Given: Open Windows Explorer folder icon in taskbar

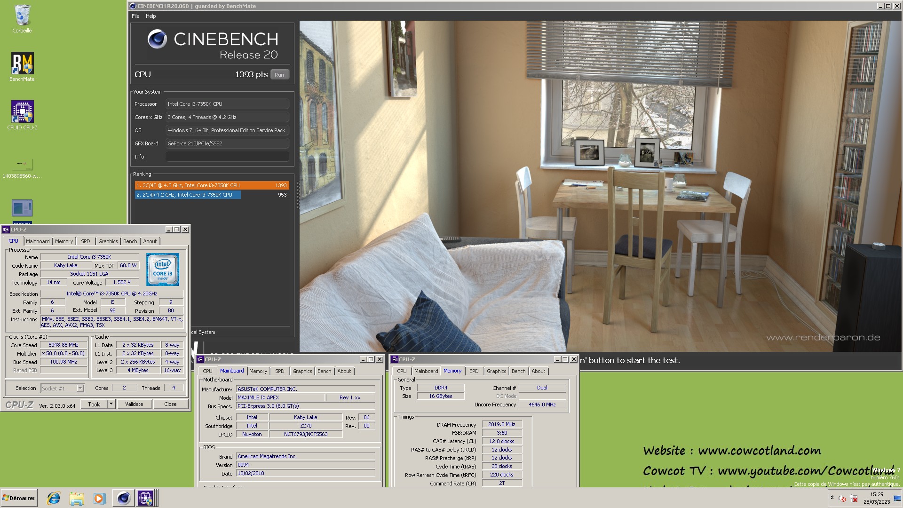Looking at the screenshot, I should click(x=77, y=498).
